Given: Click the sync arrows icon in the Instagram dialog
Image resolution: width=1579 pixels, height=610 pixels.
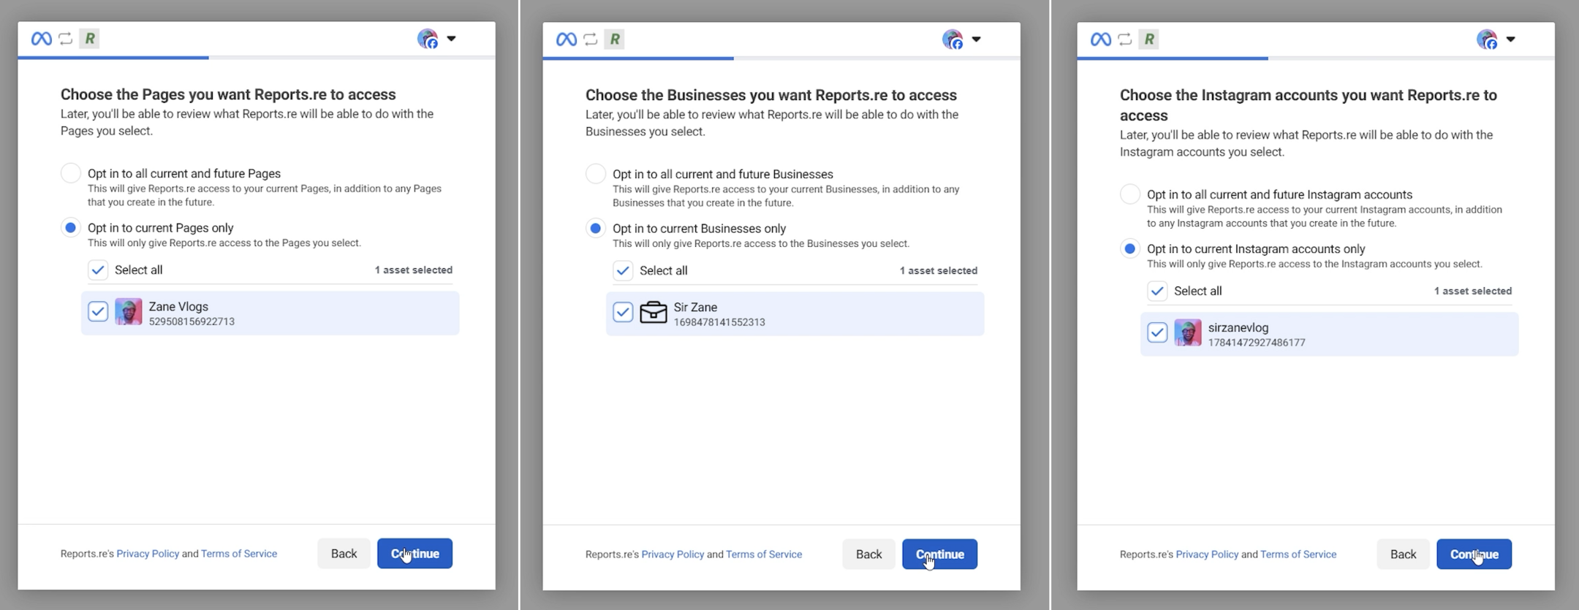Looking at the screenshot, I should 1125,39.
